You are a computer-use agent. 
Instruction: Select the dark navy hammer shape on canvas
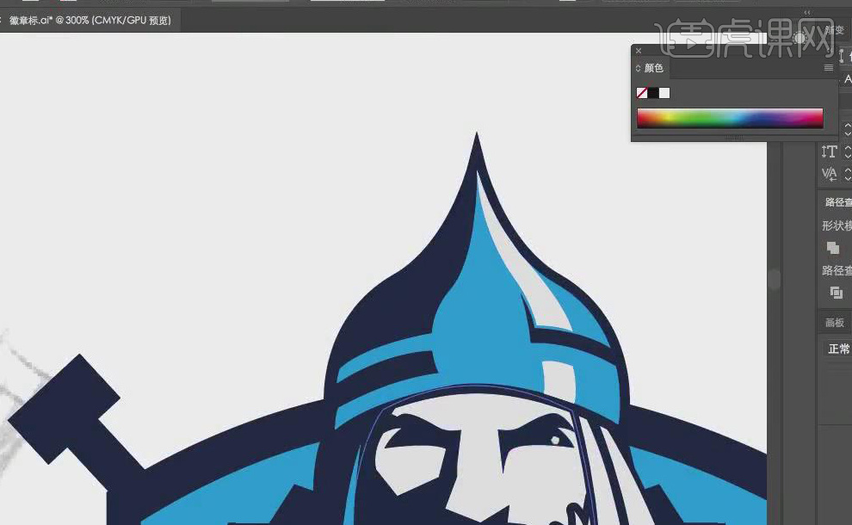(x=65, y=409)
